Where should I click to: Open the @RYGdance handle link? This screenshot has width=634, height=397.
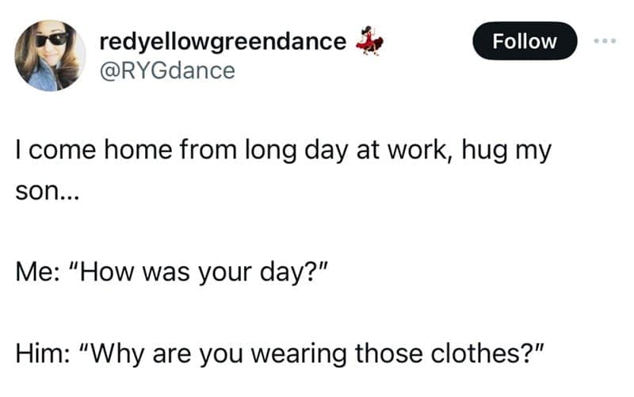[x=166, y=70]
